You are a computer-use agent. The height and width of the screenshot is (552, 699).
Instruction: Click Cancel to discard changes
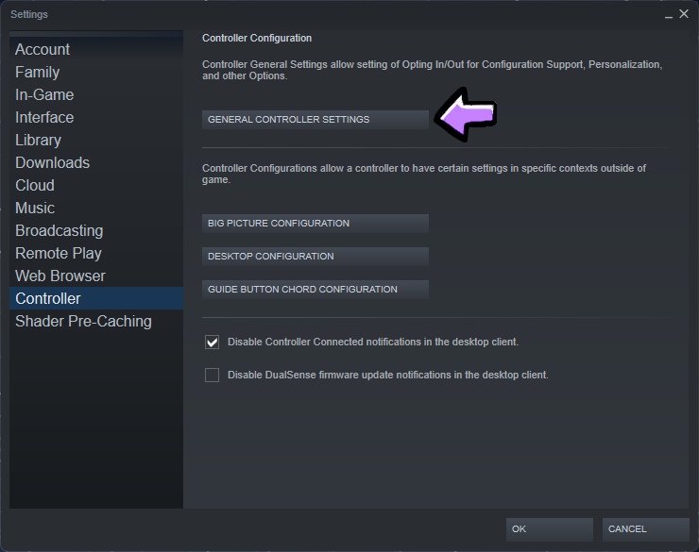[645, 529]
